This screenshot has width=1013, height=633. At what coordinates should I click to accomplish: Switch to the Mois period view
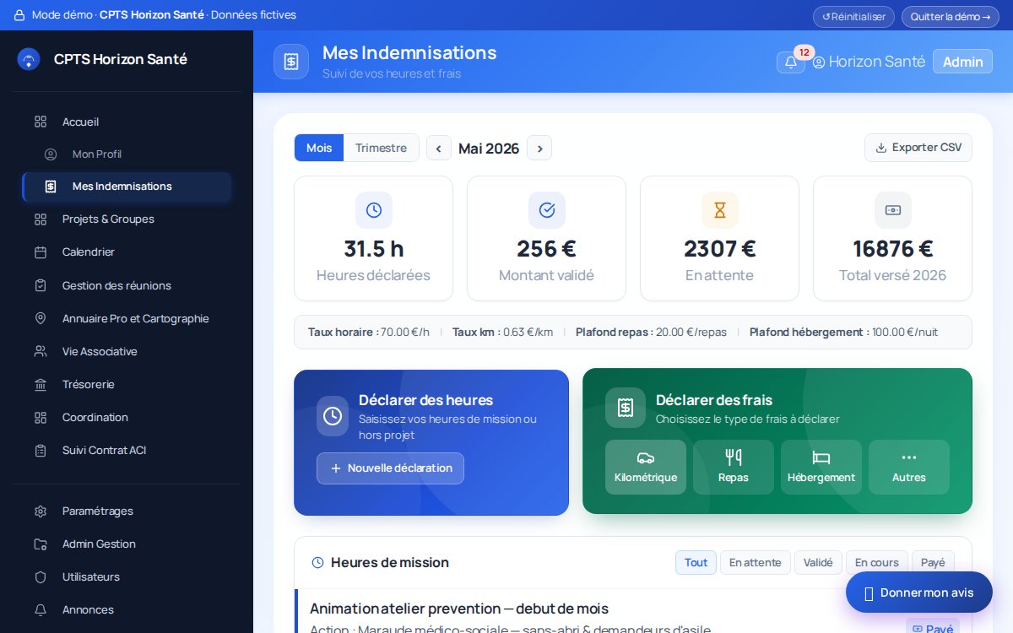(x=319, y=148)
